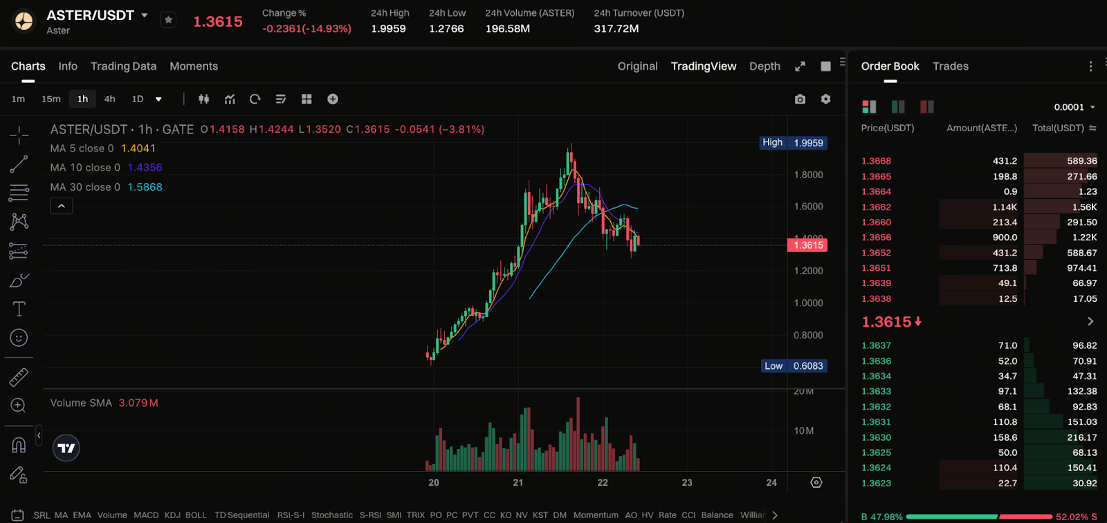Select the pattern nodes drawing tool
This screenshot has height=523, width=1107.
19,221
